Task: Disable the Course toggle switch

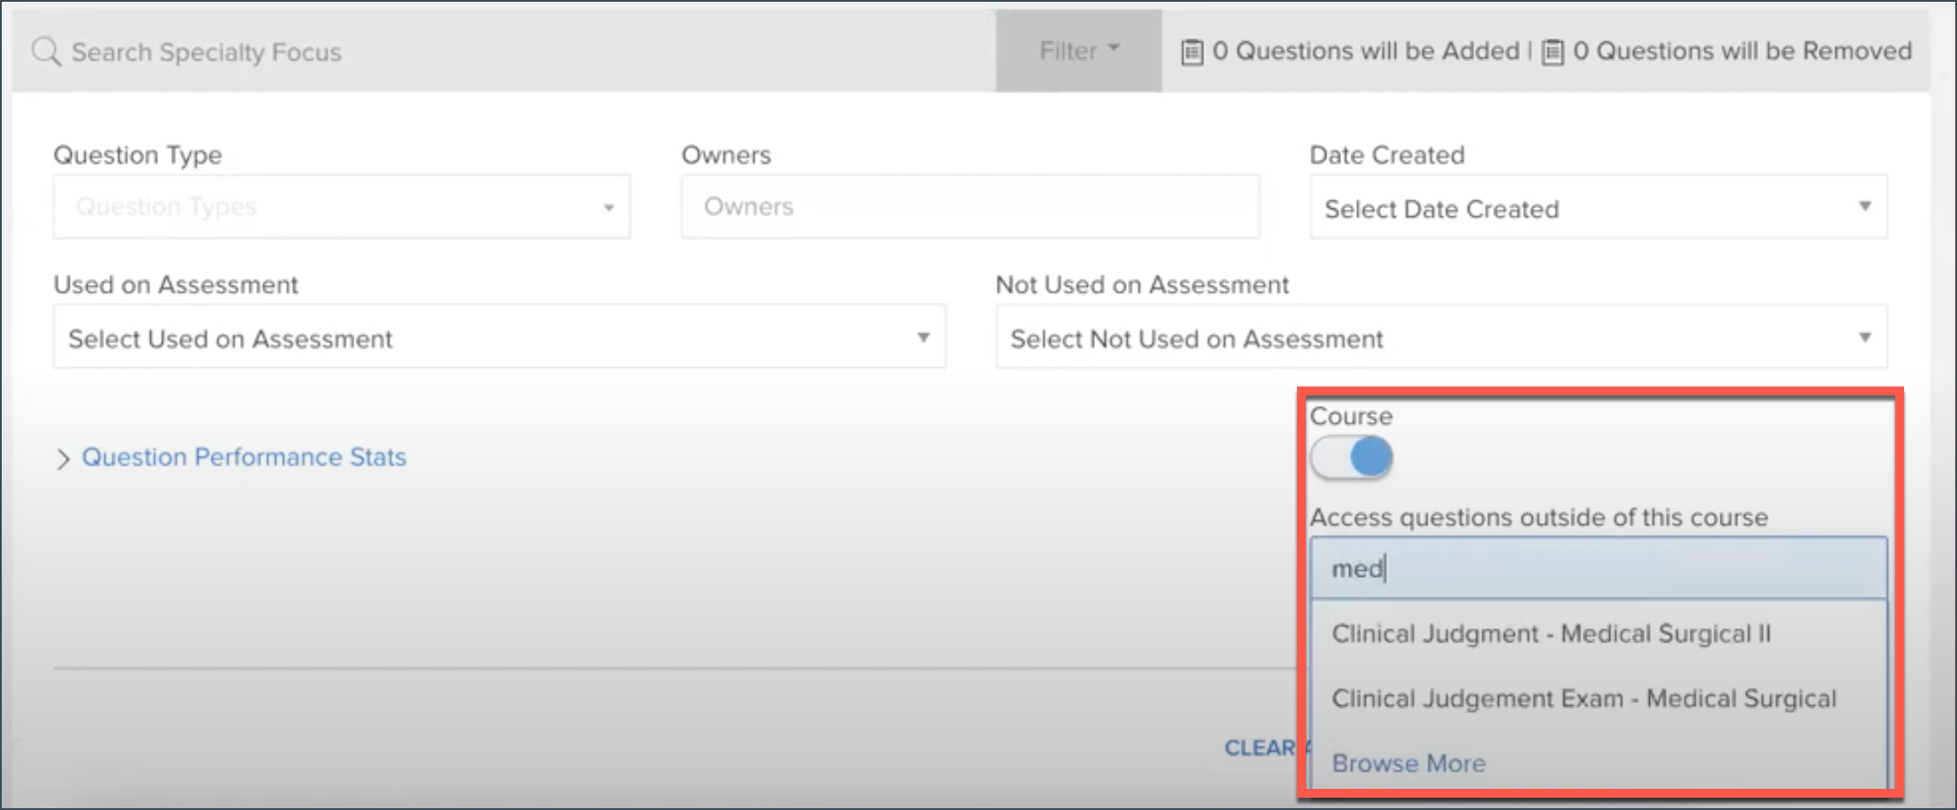Action: click(1351, 457)
